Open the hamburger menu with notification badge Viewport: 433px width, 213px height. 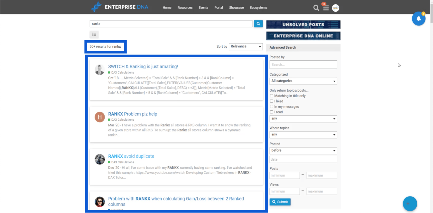pos(326,8)
